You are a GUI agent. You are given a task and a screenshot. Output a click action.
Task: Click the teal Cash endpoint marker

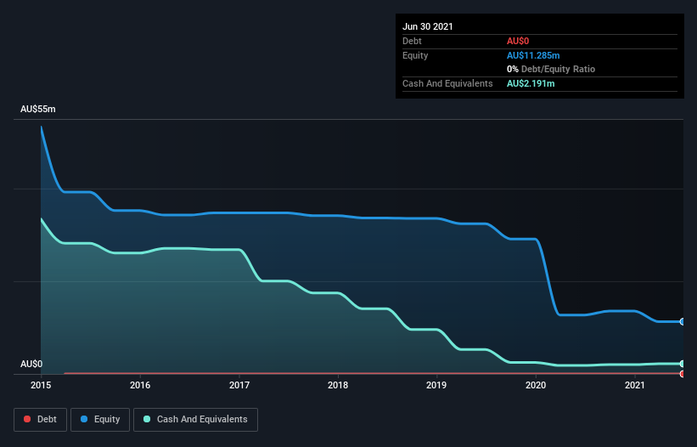point(683,364)
